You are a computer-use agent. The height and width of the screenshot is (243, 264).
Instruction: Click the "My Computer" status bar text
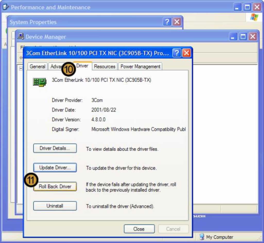pyautogui.click(x=220, y=237)
